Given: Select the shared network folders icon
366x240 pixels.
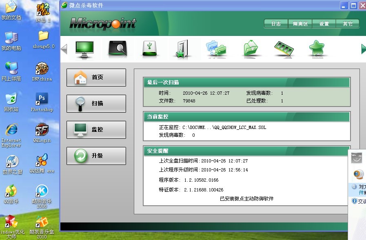Looking at the screenshot, I should (216, 48).
